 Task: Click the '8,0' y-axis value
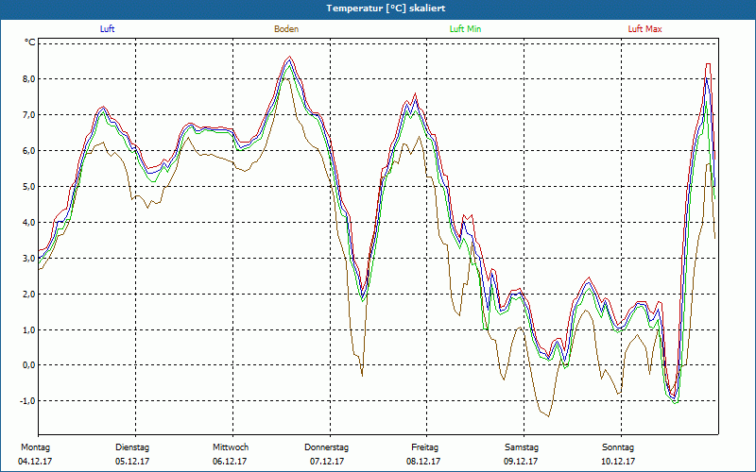tap(28, 79)
